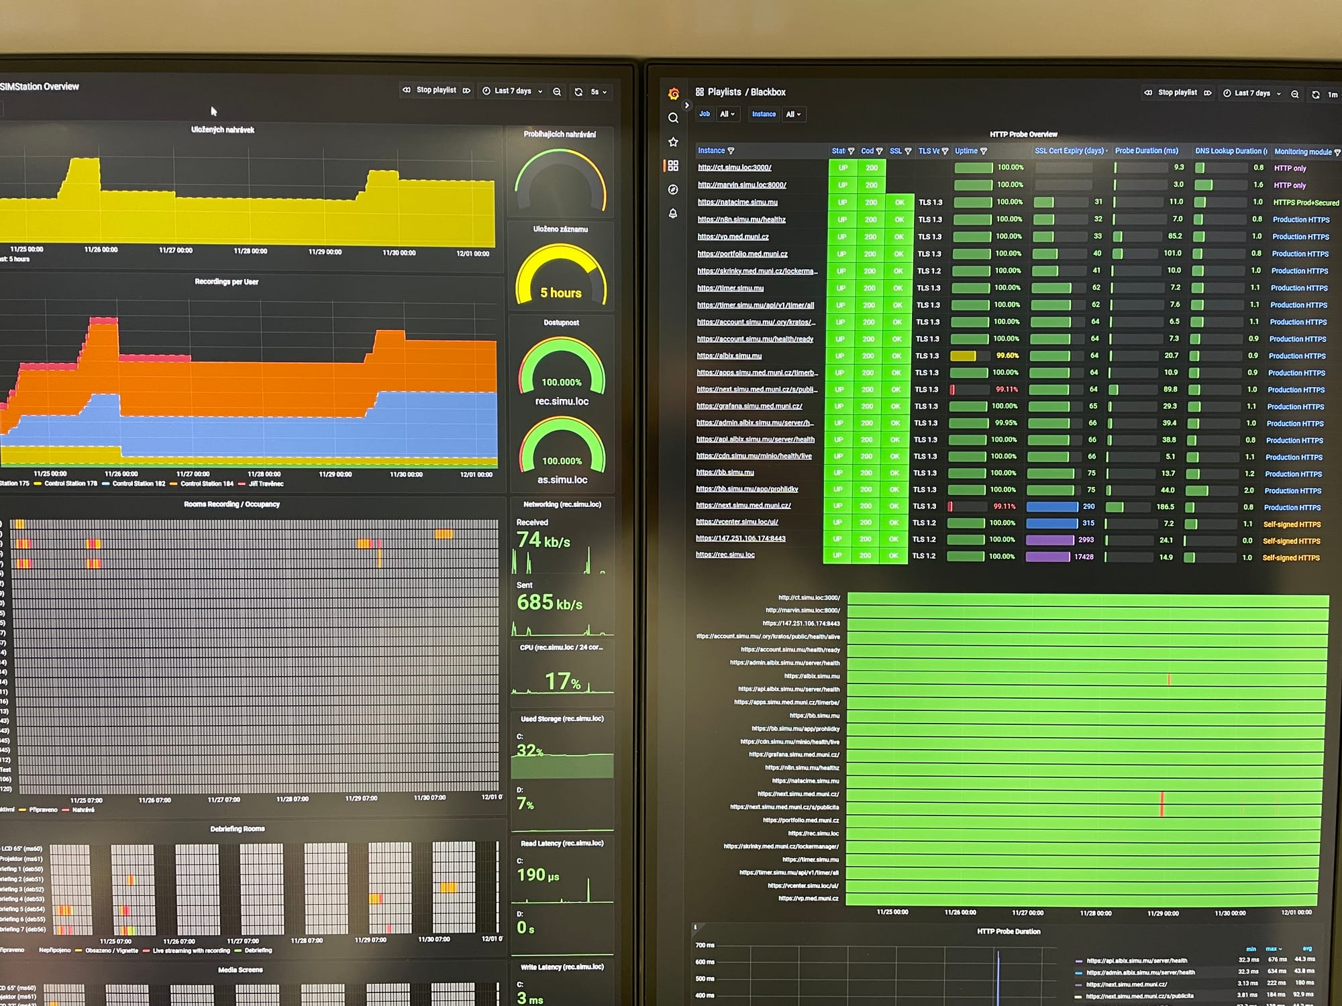Open the Dashboards grid icon in sidebar

(673, 166)
